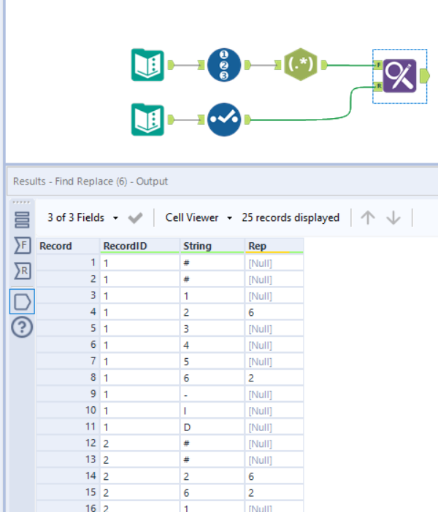Select Rep value 2 in record 15
Viewport: 438px width, 512px height.
tap(274, 493)
